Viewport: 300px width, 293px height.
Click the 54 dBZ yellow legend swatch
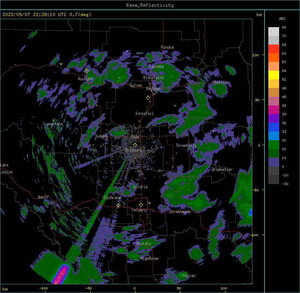tap(274, 75)
